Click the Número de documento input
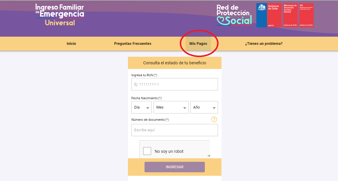Image resolution: width=338 pixels, height=181 pixels. click(x=175, y=130)
